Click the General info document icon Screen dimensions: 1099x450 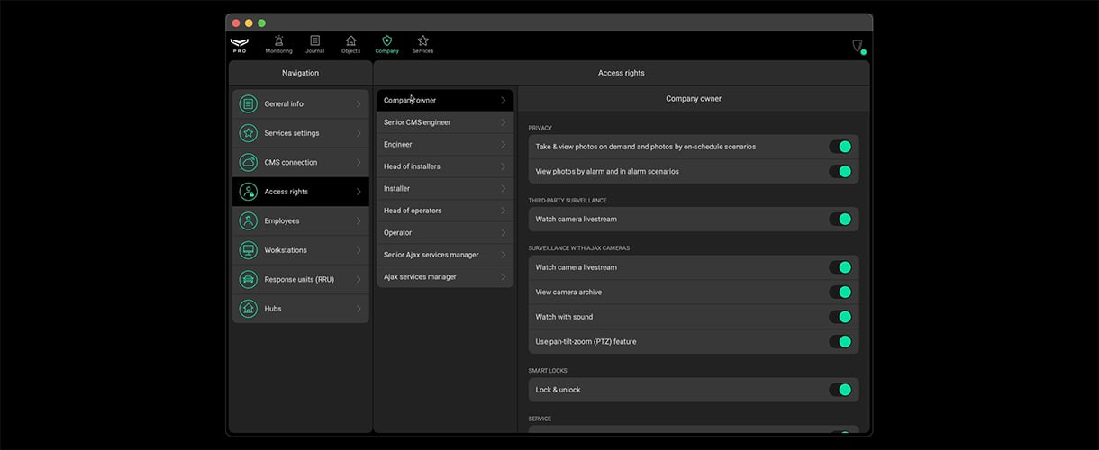tap(248, 104)
